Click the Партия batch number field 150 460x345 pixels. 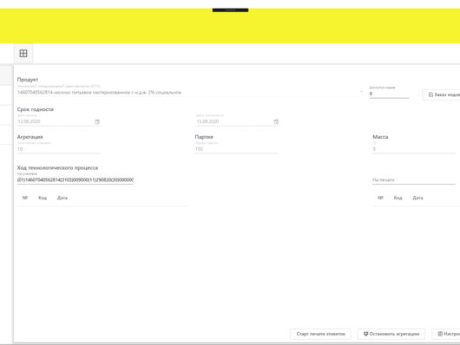click(236, 149)
